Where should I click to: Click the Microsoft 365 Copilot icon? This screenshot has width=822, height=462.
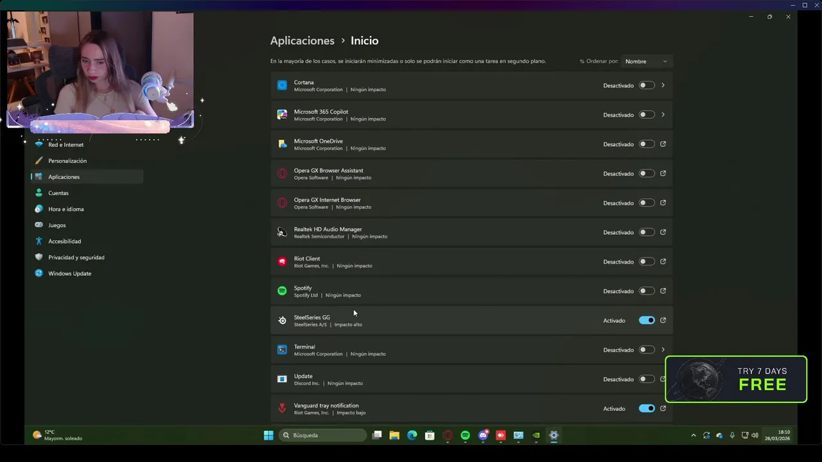tap(282, 115)
